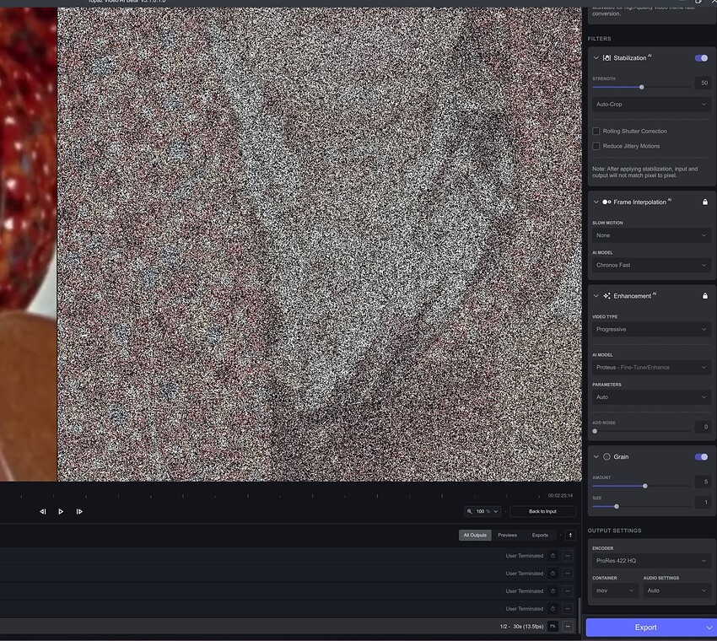
Task: Open the Auto-Crop dropdown
Action: point(651,105)
